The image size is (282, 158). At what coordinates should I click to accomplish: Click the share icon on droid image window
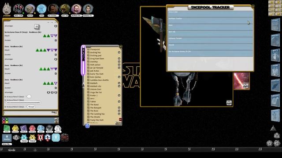coord(229,103)
